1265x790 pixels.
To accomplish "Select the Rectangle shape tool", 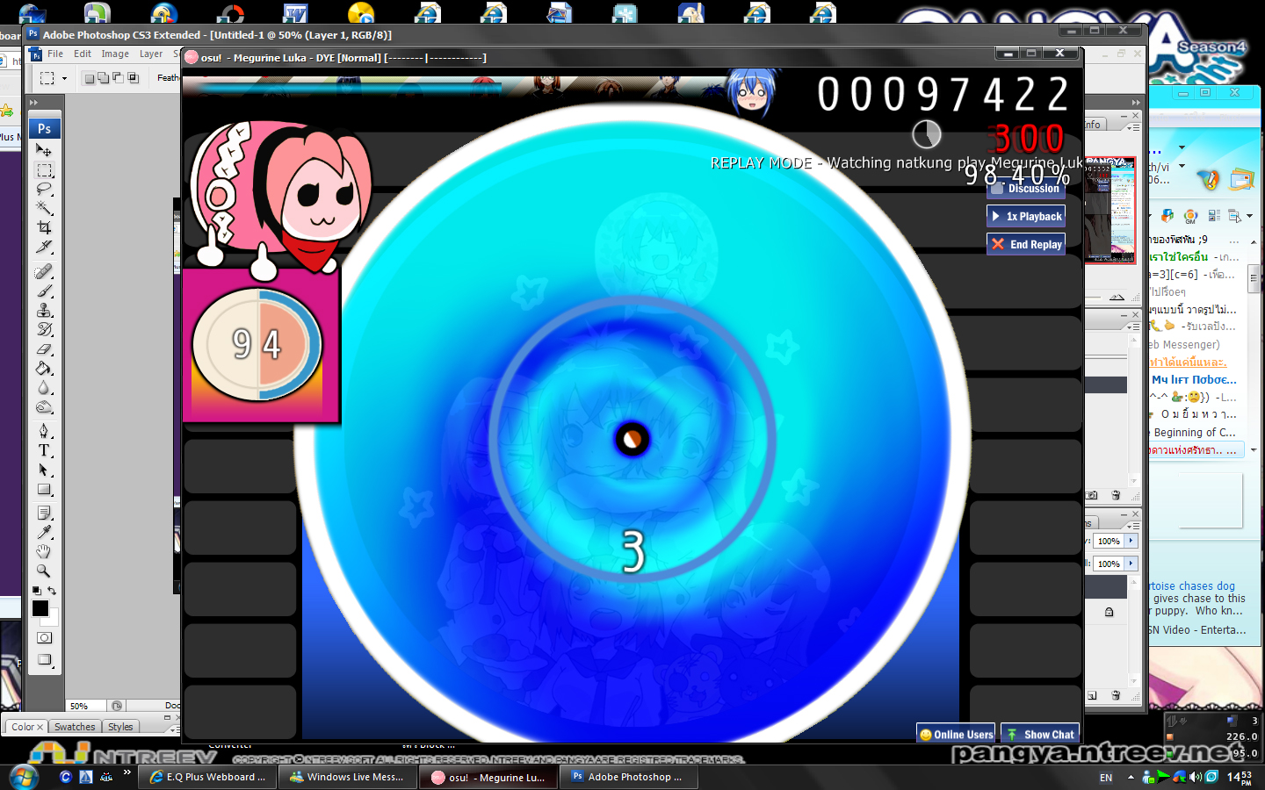I will [44, 489].
